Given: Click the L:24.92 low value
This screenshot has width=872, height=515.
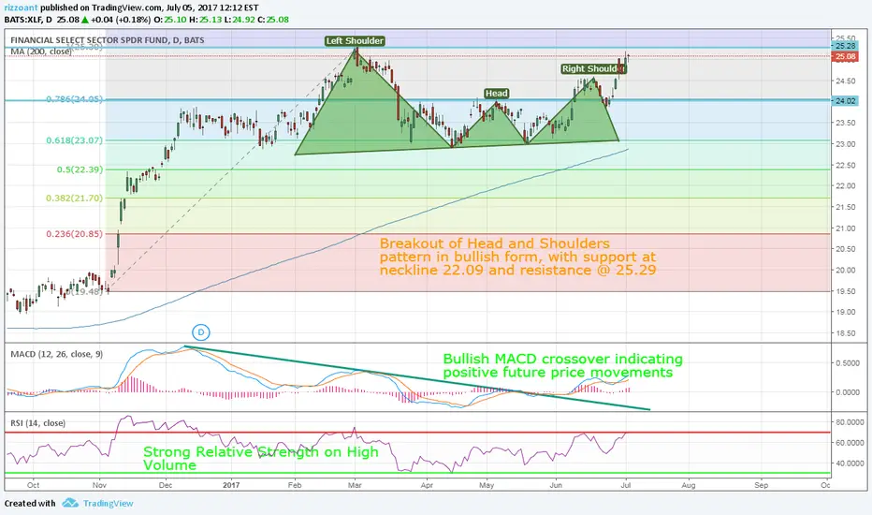Looking at the screenshot, I should (240, 20).
